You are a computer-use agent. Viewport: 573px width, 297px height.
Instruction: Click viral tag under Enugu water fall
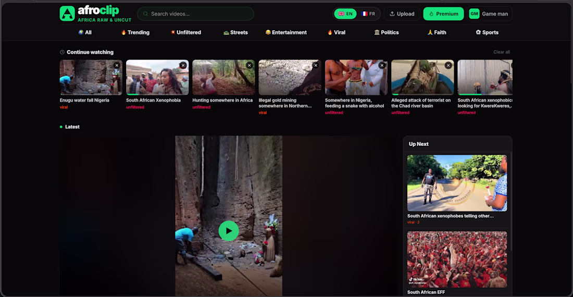pos(64,107)
